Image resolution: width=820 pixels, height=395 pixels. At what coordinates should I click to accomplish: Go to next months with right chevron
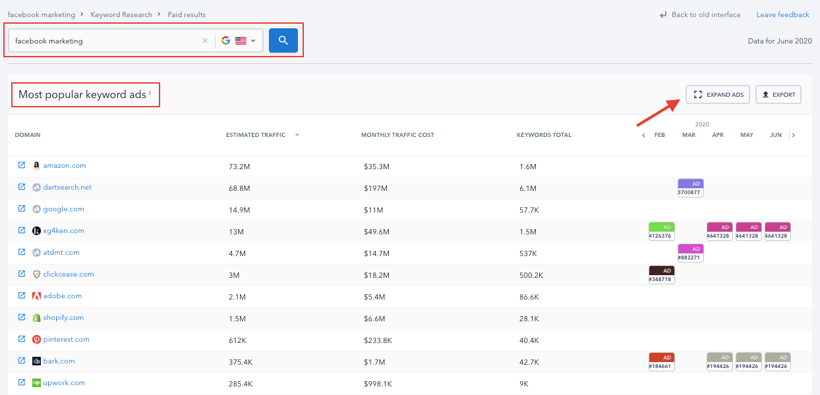(x=793, y=136)
